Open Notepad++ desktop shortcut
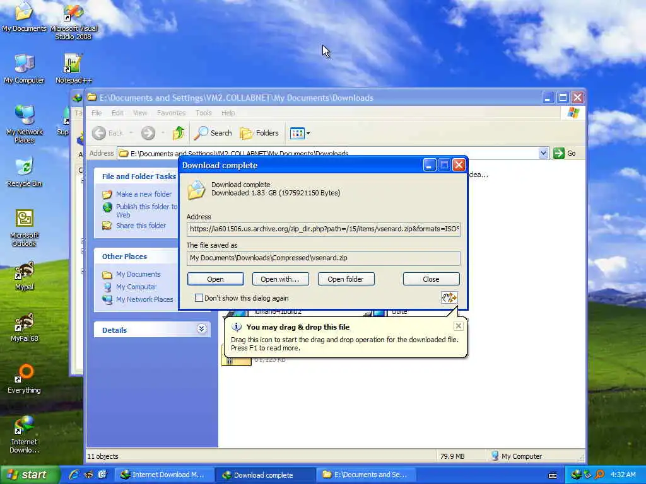Image resolution: width=646 pixels, height=484 pixels. [x=73, y=69]
